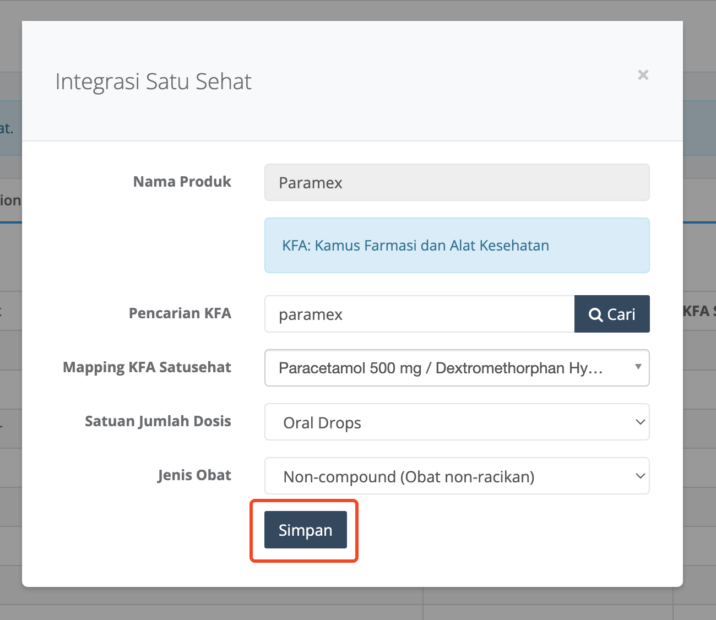The image size is (716, 620).
Task: Open the Jenis Obat dropdown
Action: point(457,476)
